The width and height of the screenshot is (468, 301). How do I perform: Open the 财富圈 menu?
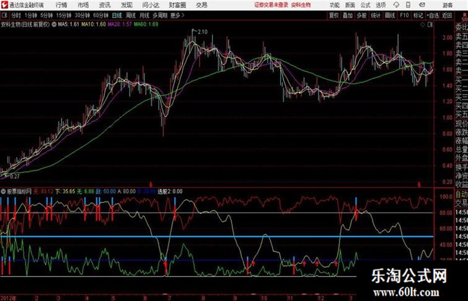click(x=177, y=5)
